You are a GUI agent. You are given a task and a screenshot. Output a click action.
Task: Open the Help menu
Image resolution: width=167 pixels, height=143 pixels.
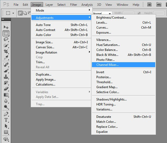(x=136, y=5)
